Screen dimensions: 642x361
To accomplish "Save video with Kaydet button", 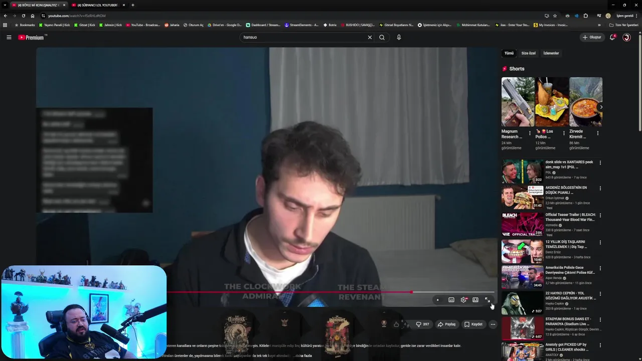I will (x=473, y=324).
